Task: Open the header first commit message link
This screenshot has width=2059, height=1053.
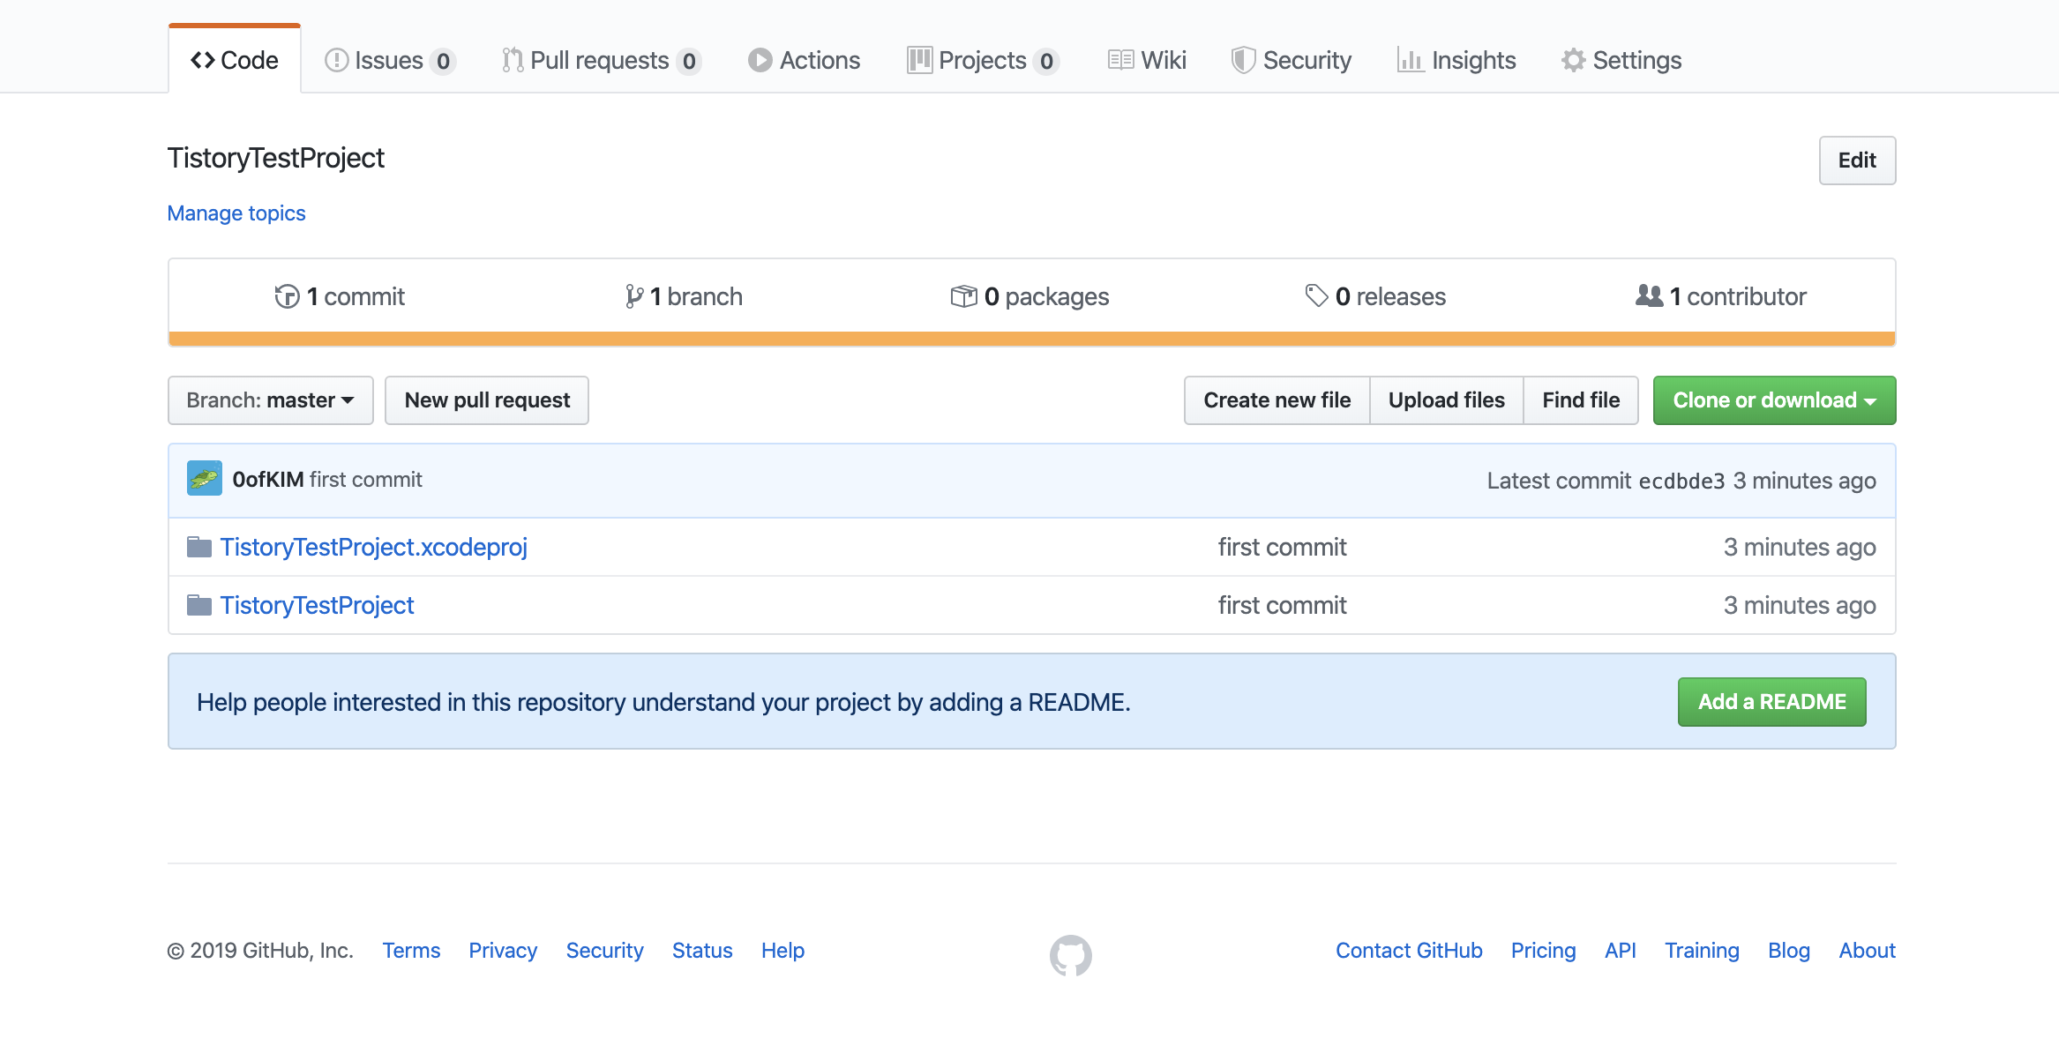Action: point(366,479)
